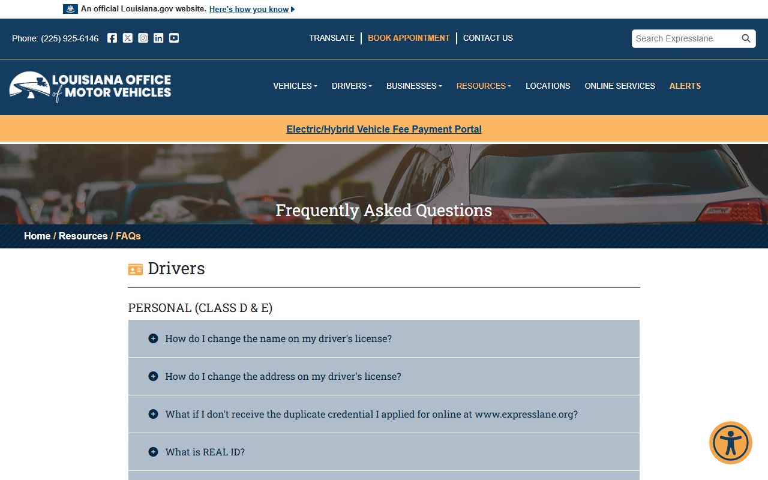Open Electric/Hybrid Vehicle Fee Payment Portal
Image resolution: width=768 pixels, height=480 pixels.
[x=384, y=129]
